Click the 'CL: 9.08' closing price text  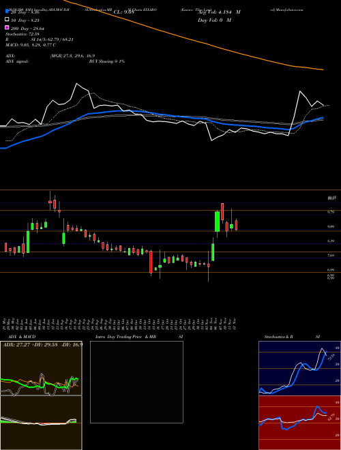click(124, 12)
